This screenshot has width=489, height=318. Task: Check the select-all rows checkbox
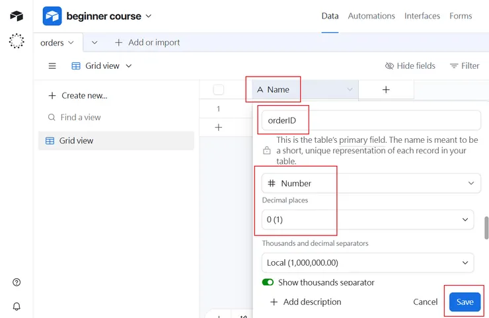[x=219, y=90]
